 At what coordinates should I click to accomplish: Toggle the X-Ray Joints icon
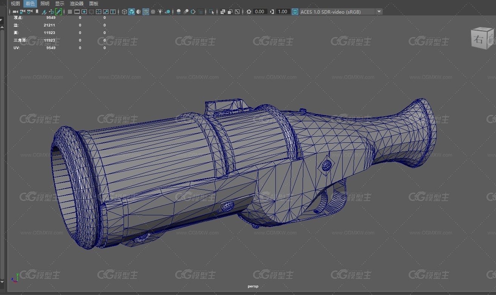pyautogui.click(x=237, y=12)
